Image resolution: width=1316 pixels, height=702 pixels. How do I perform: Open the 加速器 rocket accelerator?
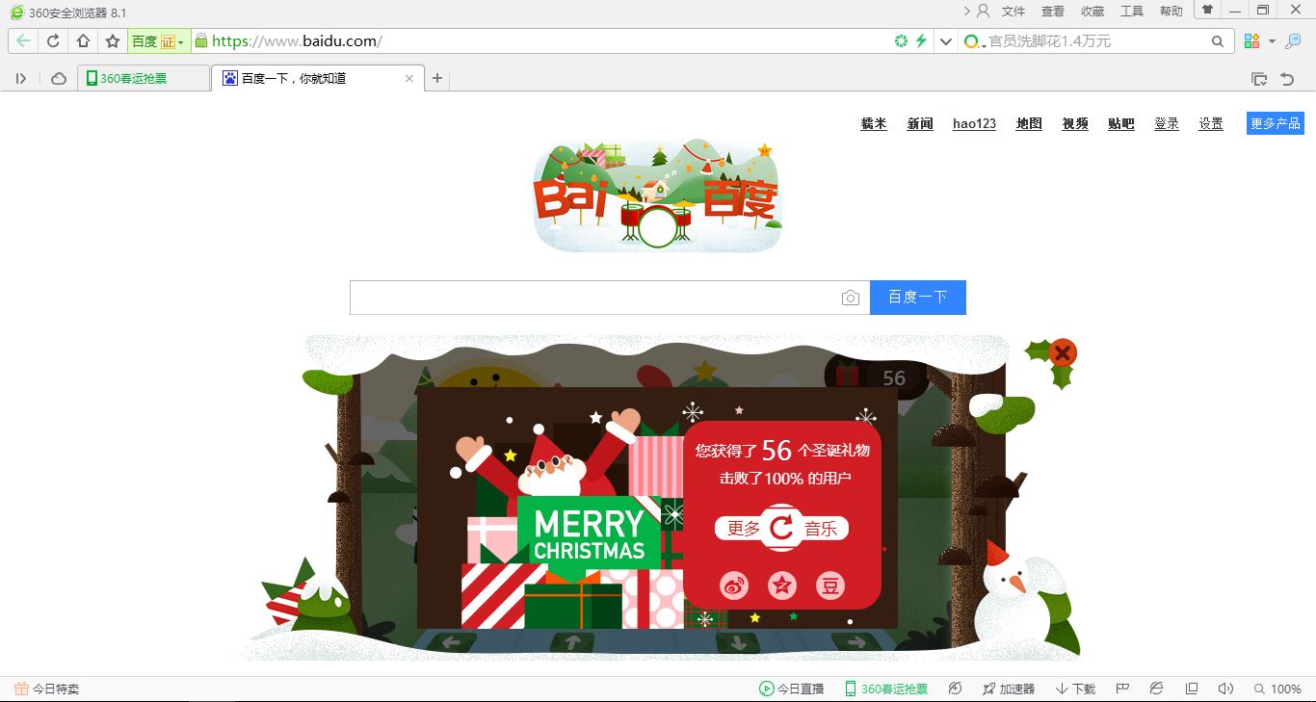pos(1008,689)
